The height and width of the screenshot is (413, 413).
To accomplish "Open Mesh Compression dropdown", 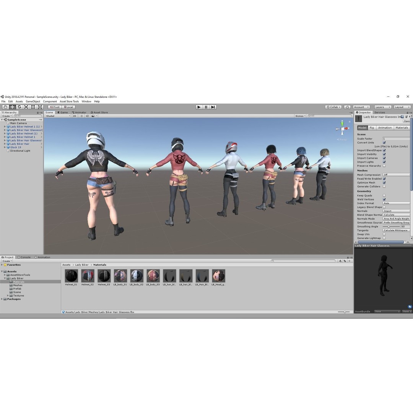I will pyautogui.click(x=397, y=175).
